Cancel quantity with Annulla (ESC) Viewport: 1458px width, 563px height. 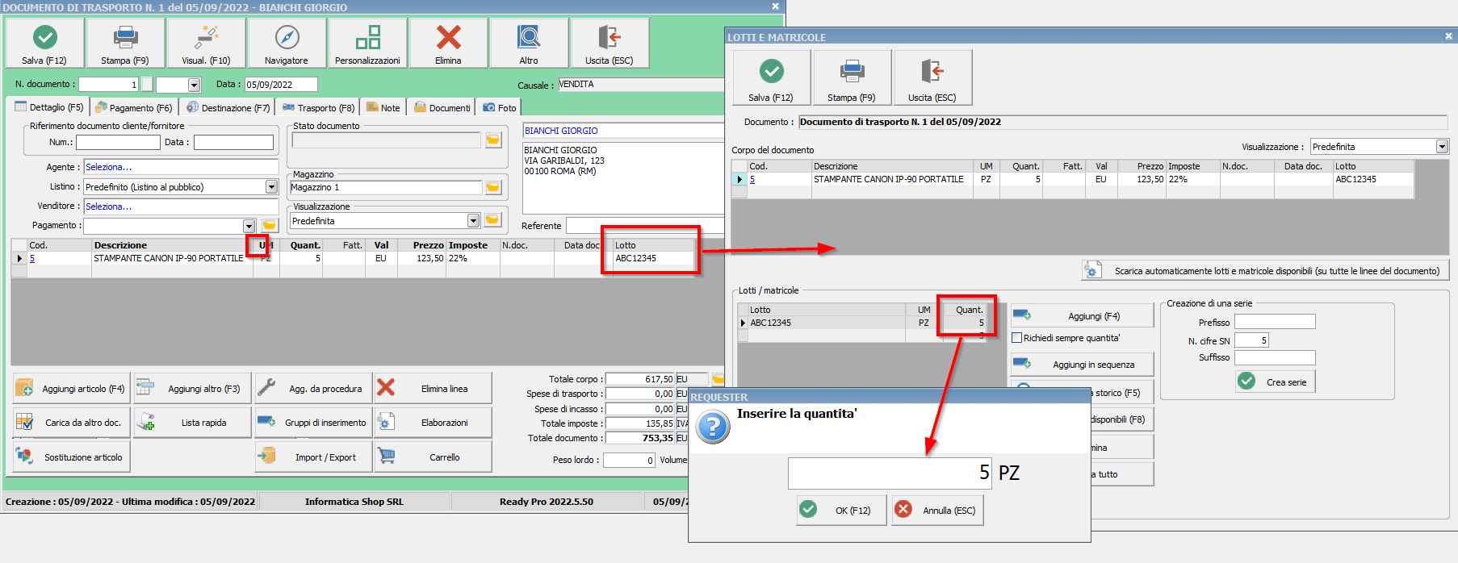(x=937, y=510)
